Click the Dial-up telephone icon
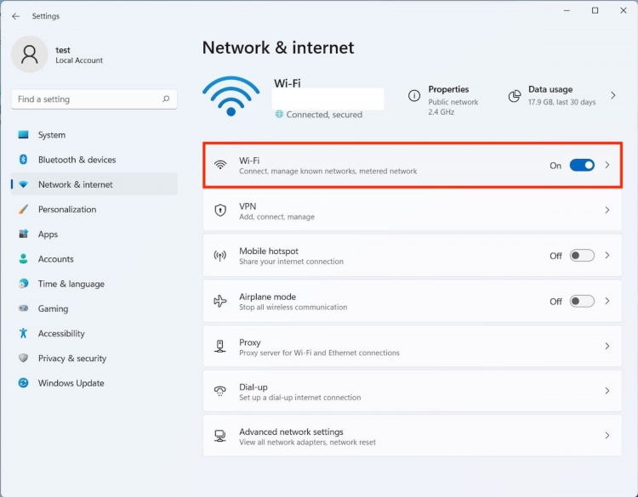 [220, 391]
